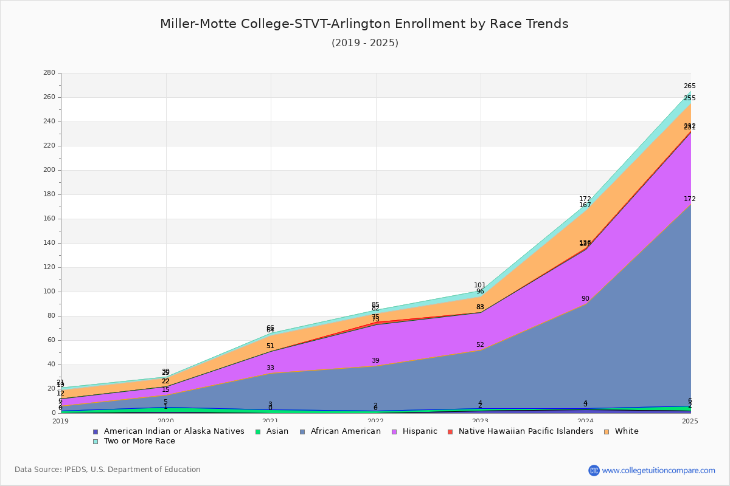Toggle American Indian or Alaska Natives legend swatch
Image resolution: width=730 pixels, height=486 pixels.
[96, 431]
